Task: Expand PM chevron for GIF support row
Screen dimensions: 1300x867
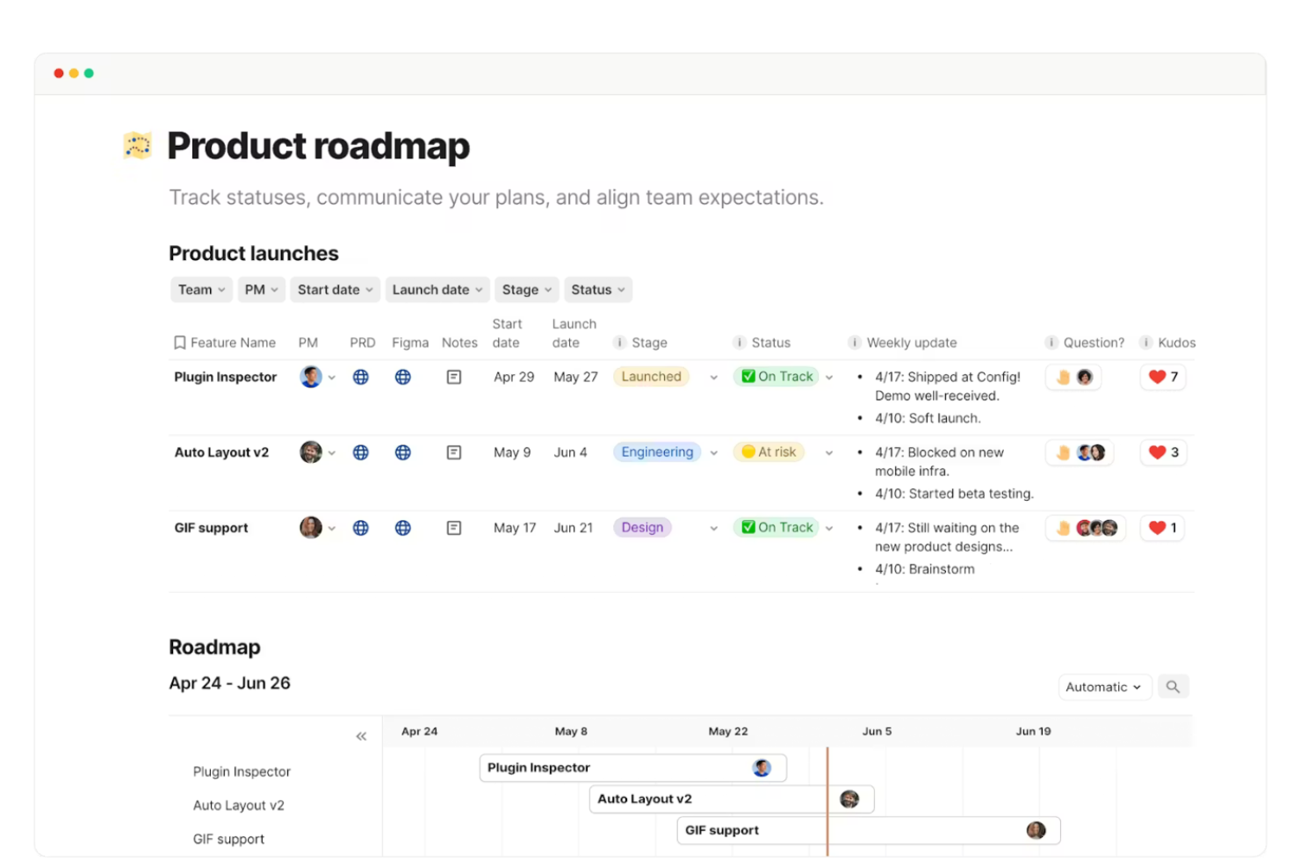Action: click(332, 529)
